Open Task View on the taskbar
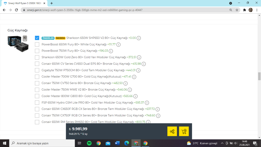Screen dimensions: 261x147 click(79, 143)
